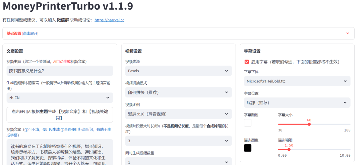The width and height of the screenshot is (362, 165).
Task: Open the zh-CN language dropdown
Action: (60, 98)
